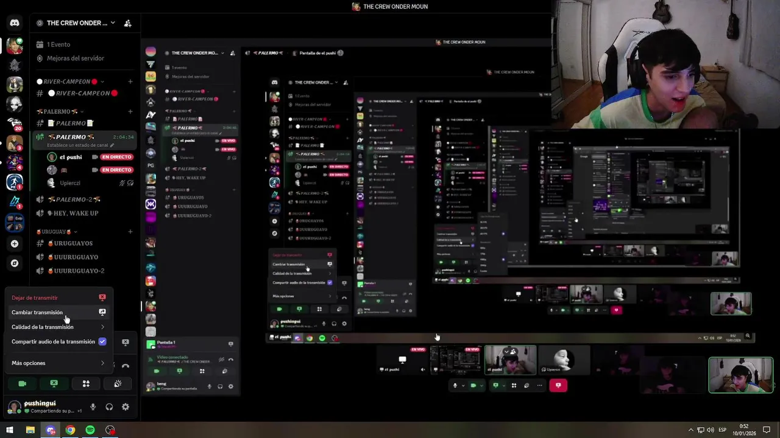Open more options ellipsis in call bar
The width and height of the screenshot is (780, 438).
539,385
